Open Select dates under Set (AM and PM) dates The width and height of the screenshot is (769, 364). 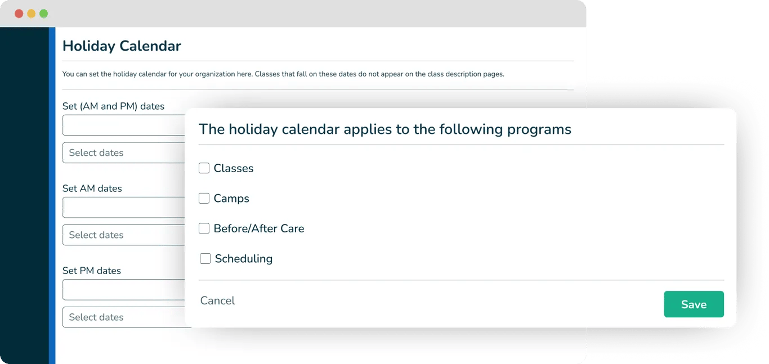coord(124,153)
